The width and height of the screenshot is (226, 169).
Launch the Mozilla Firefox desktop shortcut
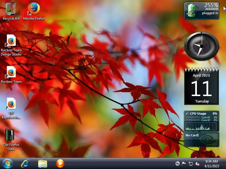click(x=34, y=11)
